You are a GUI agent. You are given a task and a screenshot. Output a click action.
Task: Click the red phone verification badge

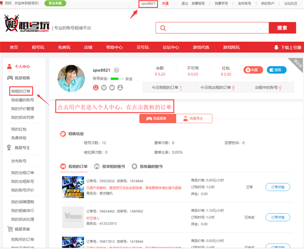click(x=95, y=88)
